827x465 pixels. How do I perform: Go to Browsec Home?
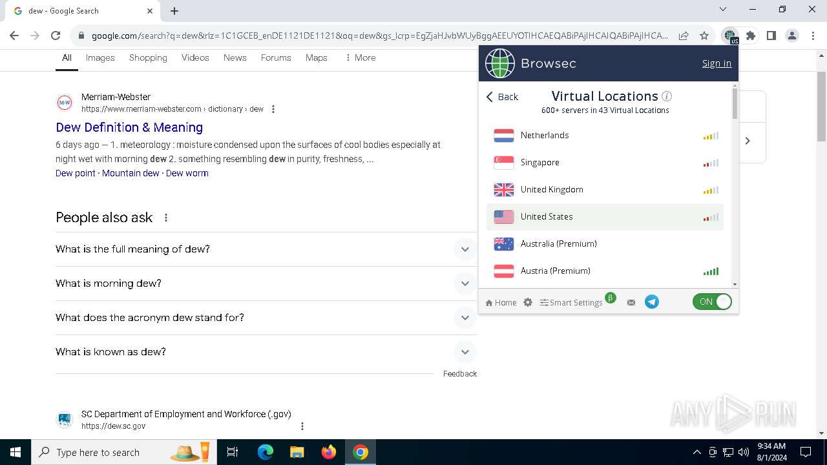pos(501,302)
